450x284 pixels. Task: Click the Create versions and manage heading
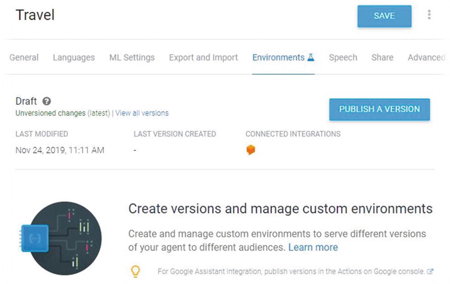tap(280, 209)
